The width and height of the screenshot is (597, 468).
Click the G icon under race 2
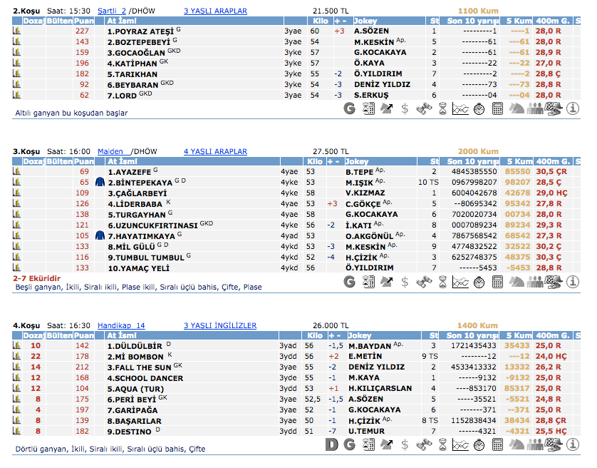coord(349,108)
